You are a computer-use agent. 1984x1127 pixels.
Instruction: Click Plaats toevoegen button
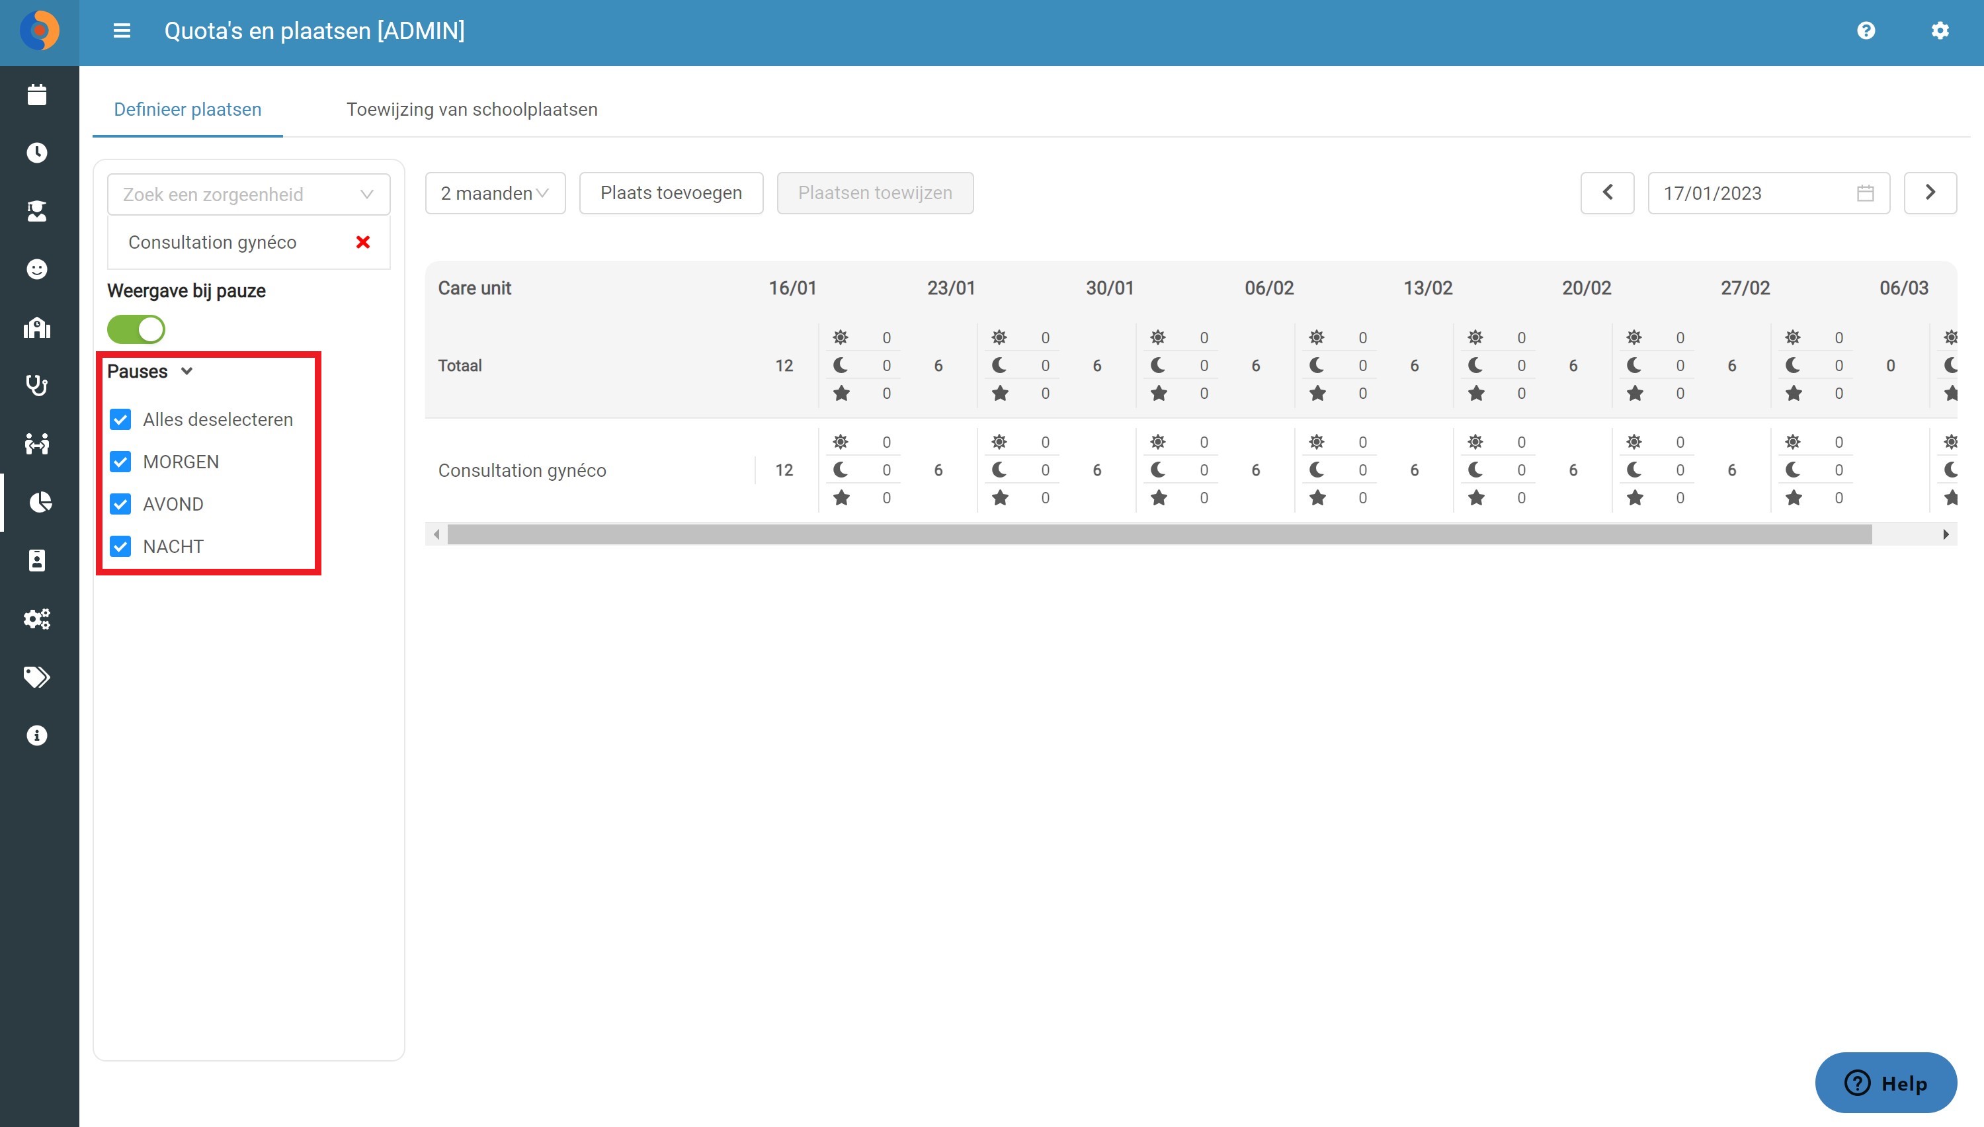[671, 192]
